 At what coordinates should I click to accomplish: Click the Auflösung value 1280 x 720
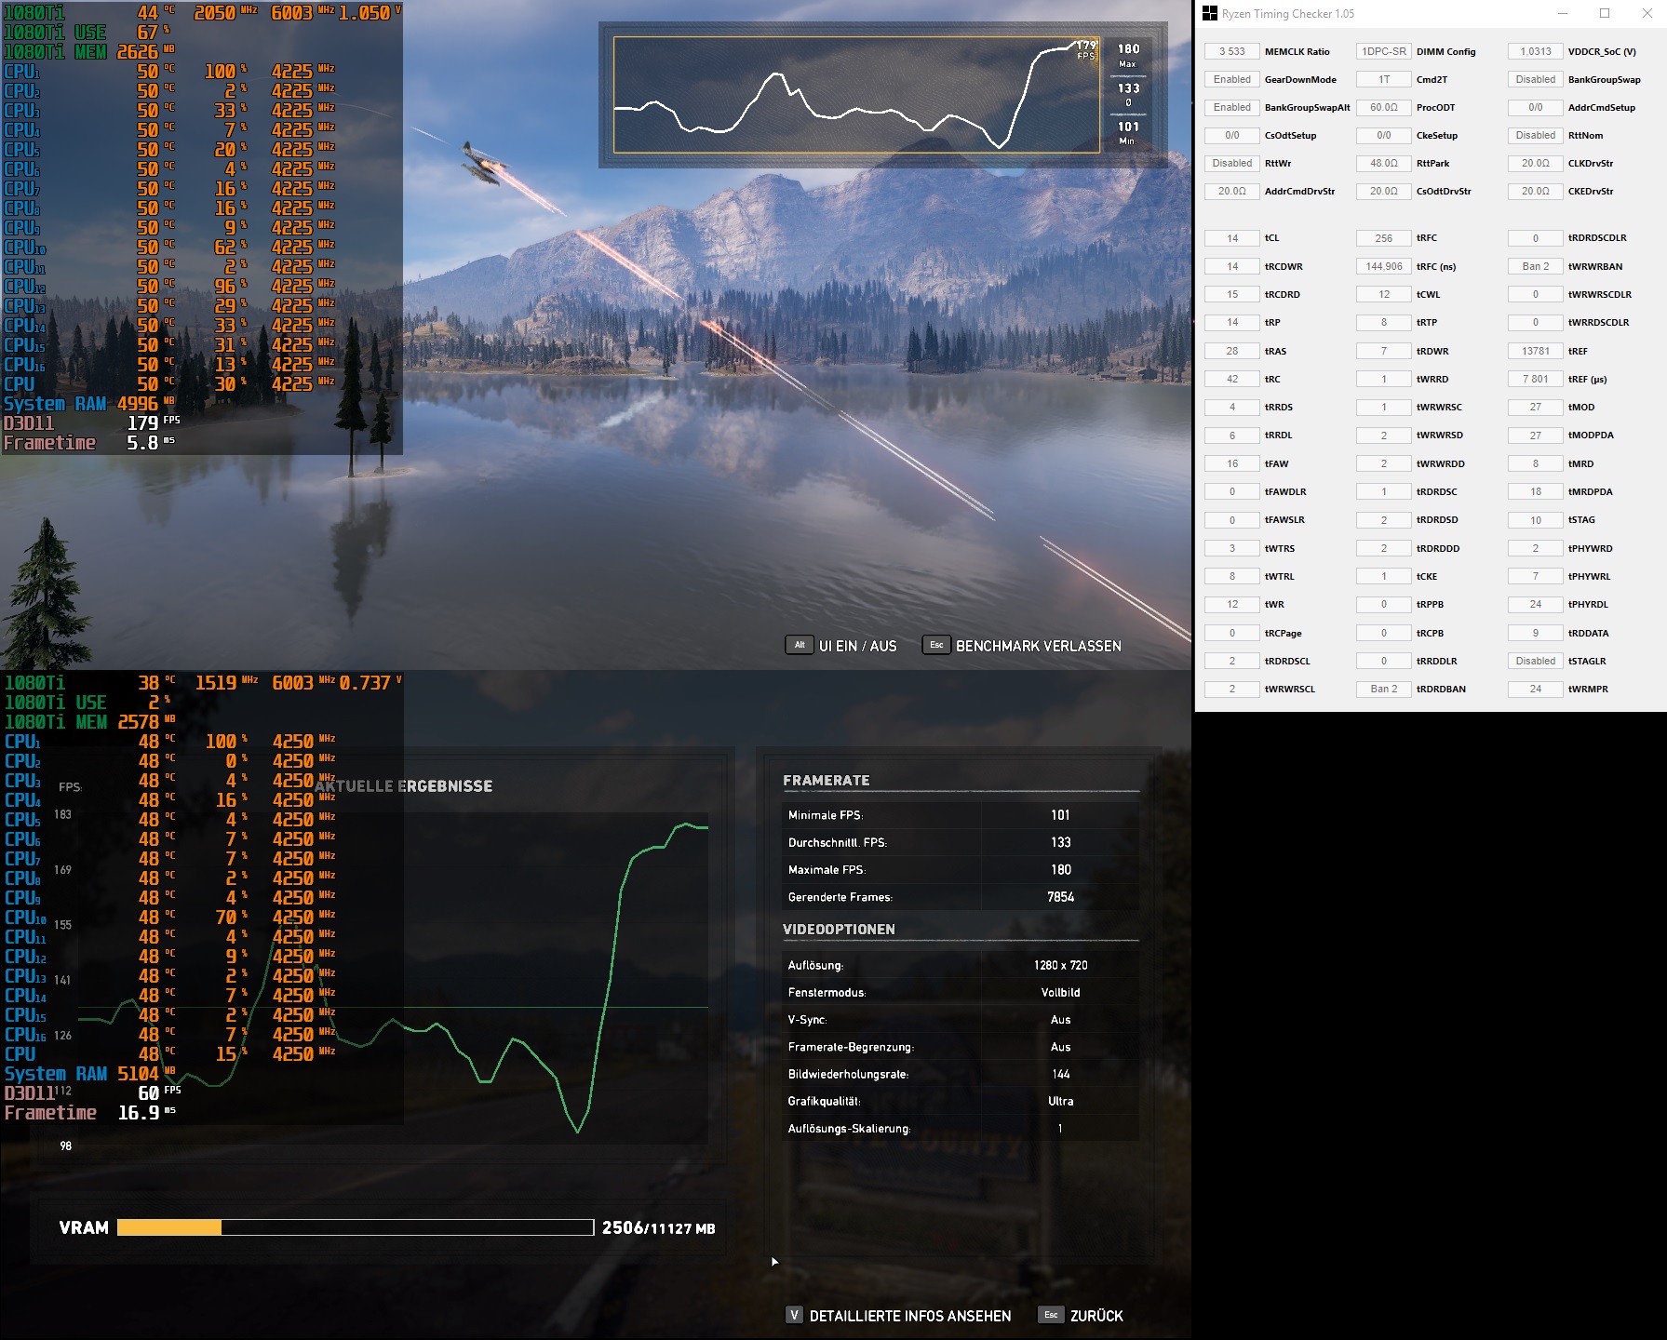[x=1060, y=965]
